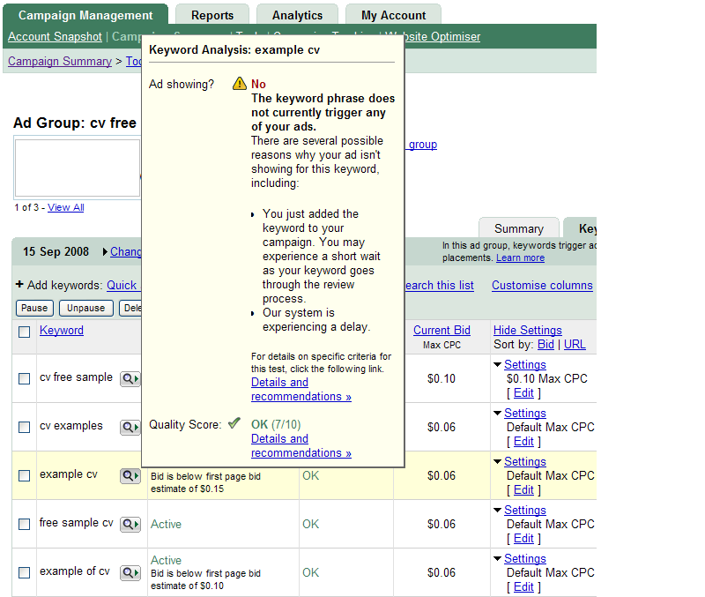This screenshot has height=597, width=705.
Task: Go to the Analytics tab
Action: [297, 15]
